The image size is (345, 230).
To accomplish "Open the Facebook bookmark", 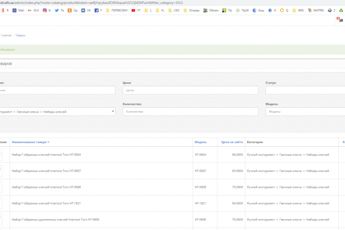I will click(98, 11).
